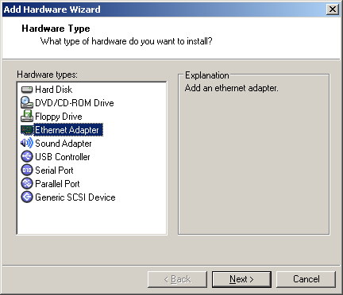Select "Ethernet Adapter" highlighted label
This screenshot has height=295, width=343.
coord(68,130)
